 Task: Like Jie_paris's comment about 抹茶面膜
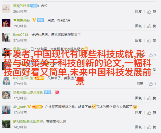151,113
